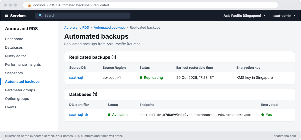Open Events in the sidebar

point(11,107)
